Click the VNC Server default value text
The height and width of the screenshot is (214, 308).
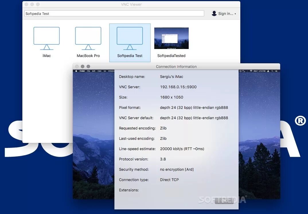click(194, 118)
